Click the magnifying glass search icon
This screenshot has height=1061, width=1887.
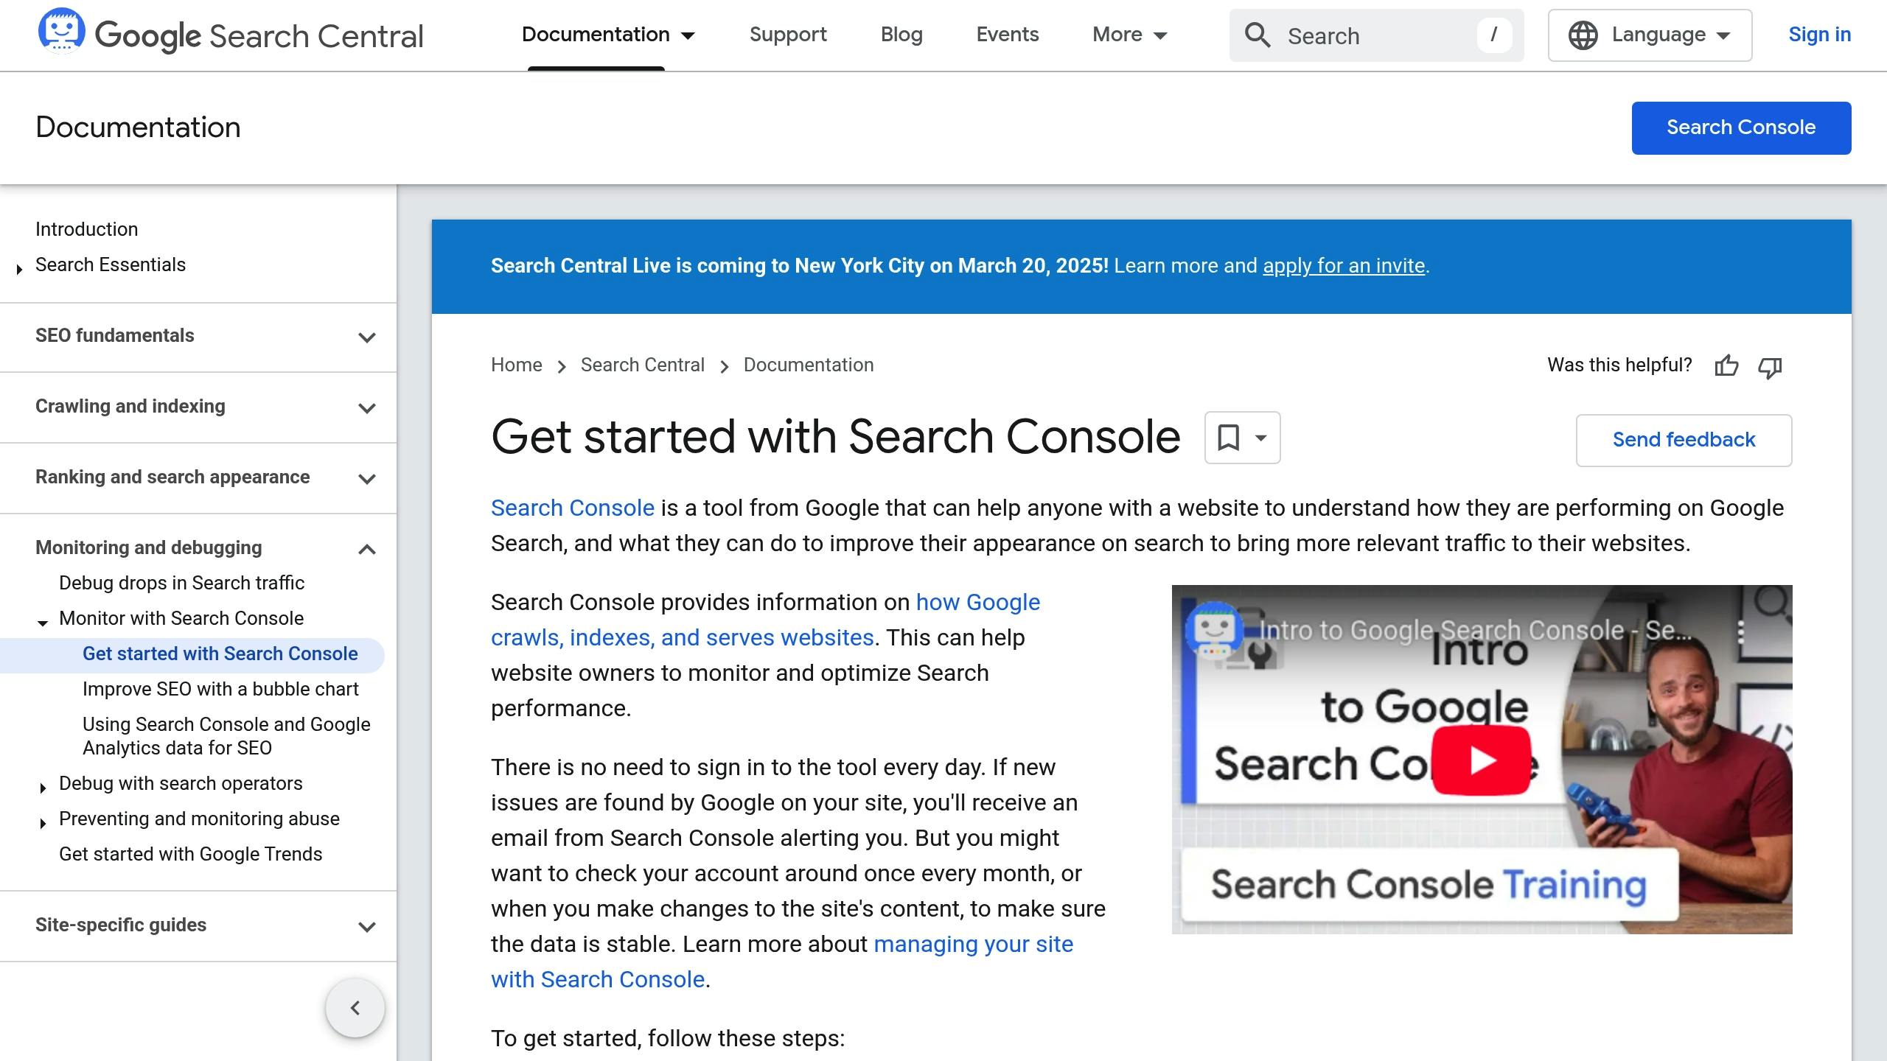click(x=1258, y=35)
